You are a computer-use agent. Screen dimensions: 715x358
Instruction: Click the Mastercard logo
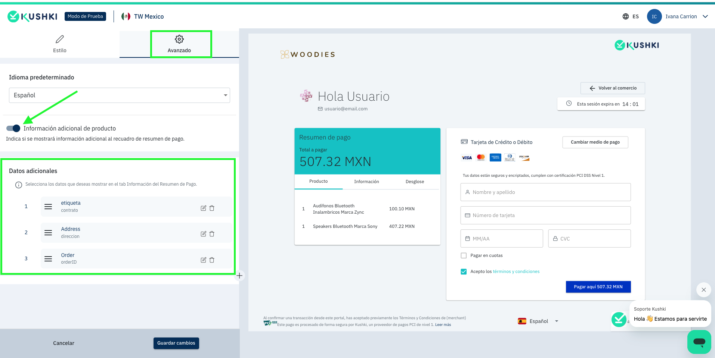(x=481, y=158)
